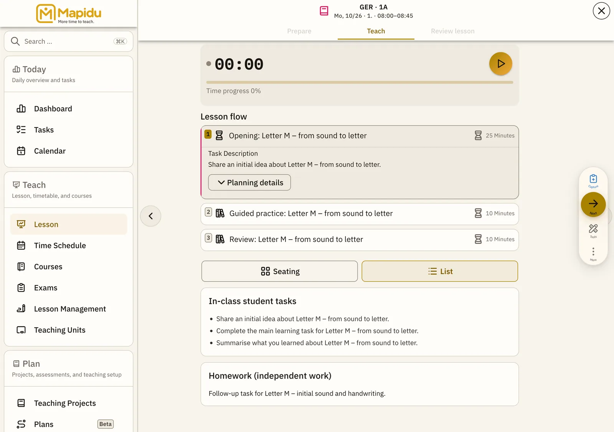
Task: Switch to the Prepare tab
Action: click(x=299, y=31)
